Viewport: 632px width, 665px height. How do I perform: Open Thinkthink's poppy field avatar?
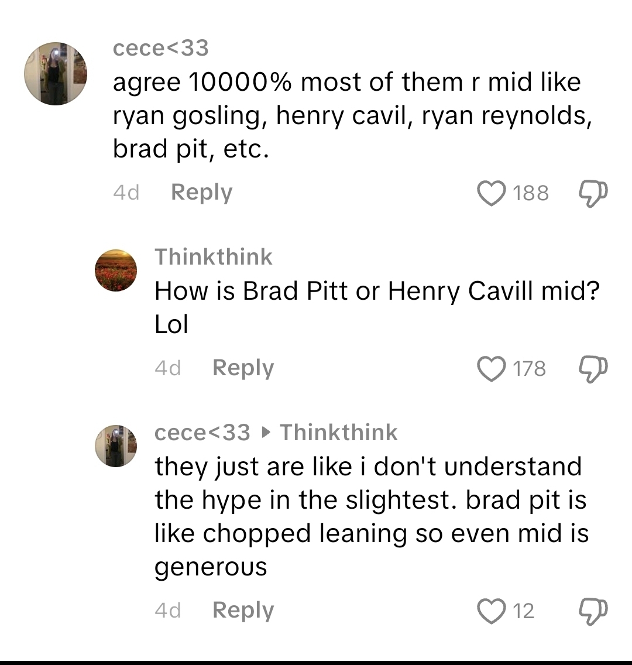tap(116, 270)
